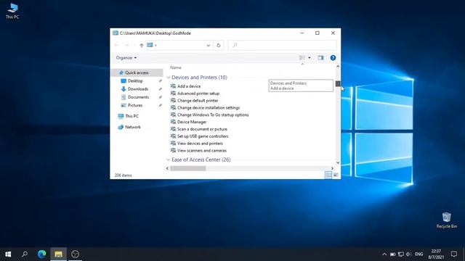Click the vertical scrollbar down arrow

click(338, 162)
